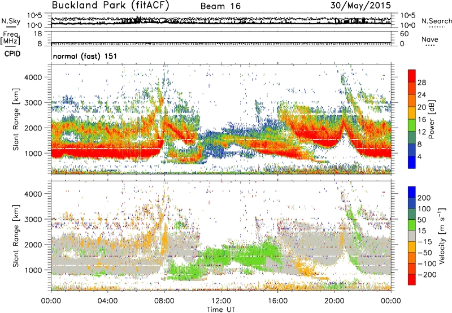
Task: Click velocity panel 'Slant Range [km]' label
Action: pos(16,236)
